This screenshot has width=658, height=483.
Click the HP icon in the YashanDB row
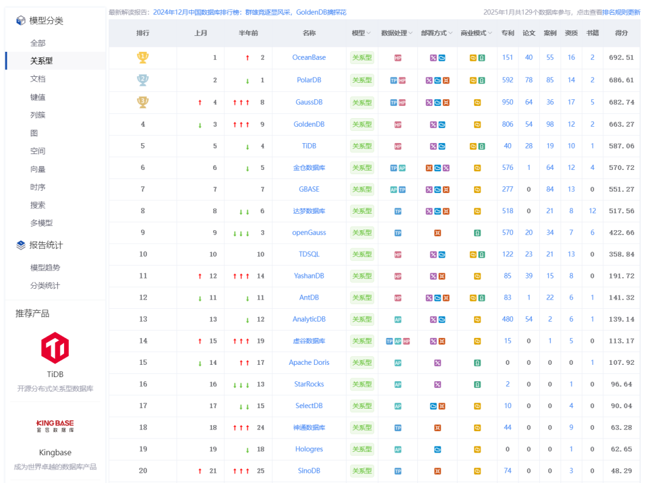[398, 277]
